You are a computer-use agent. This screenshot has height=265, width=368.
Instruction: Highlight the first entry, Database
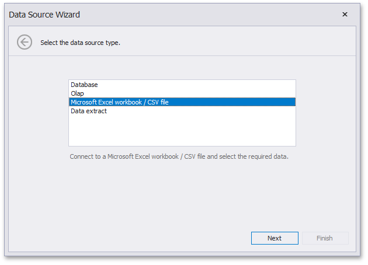click(x=84, y=85)
